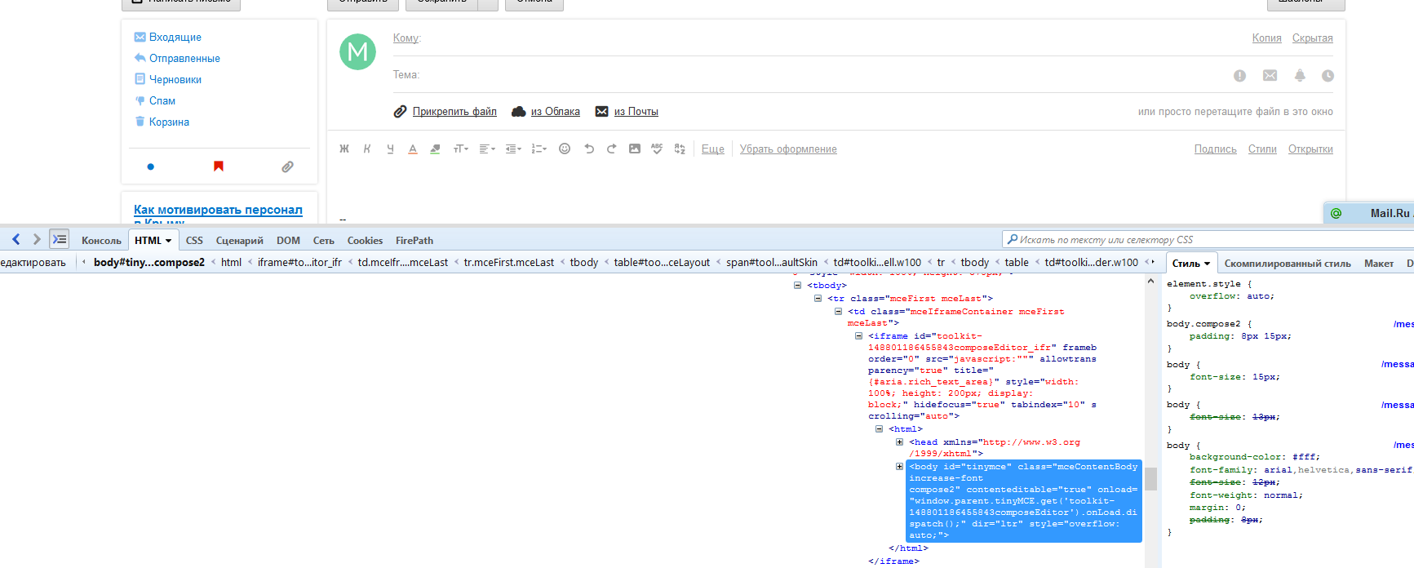Switch to the Консоль tab in Firebug
The image size is (1414, 568).
[101, 241]
